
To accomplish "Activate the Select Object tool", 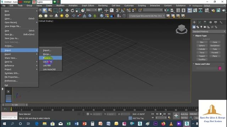I will 45,10.
